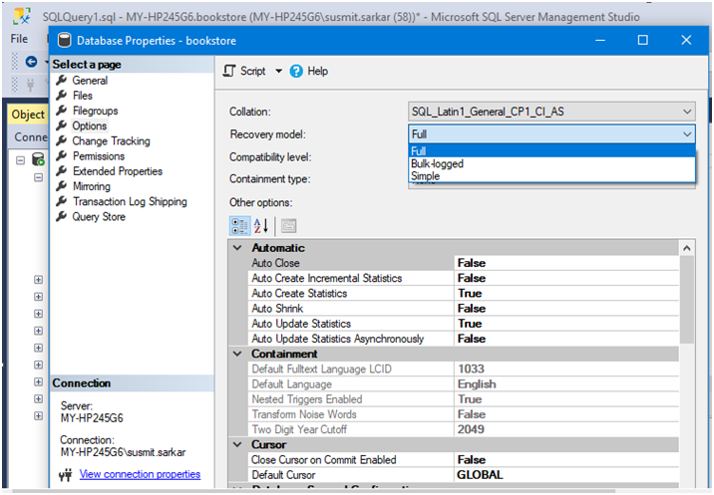The image size is (714, 495).
Task: Click scroll-up arrow of options grid
Action: tap(687, 248)
